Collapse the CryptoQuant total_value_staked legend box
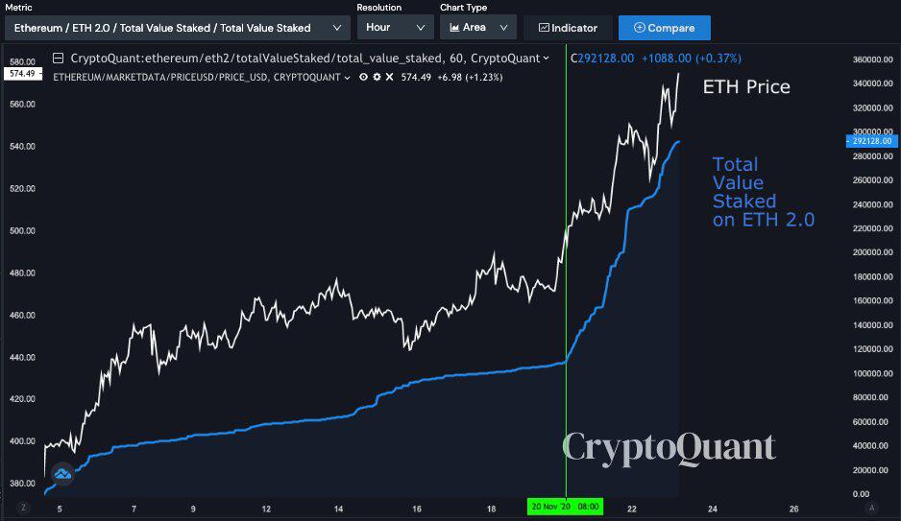Image resolution: width=901 pixels, height=521 pixels. pyautogui.click(x=58, y=58)
